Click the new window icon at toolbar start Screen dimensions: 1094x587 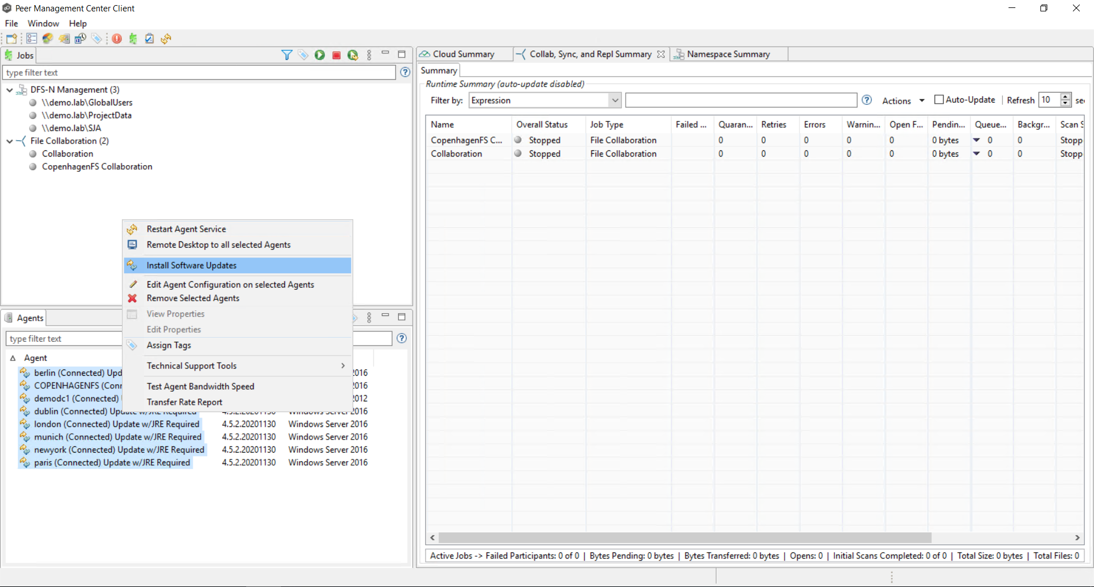[x=11, y=39]
